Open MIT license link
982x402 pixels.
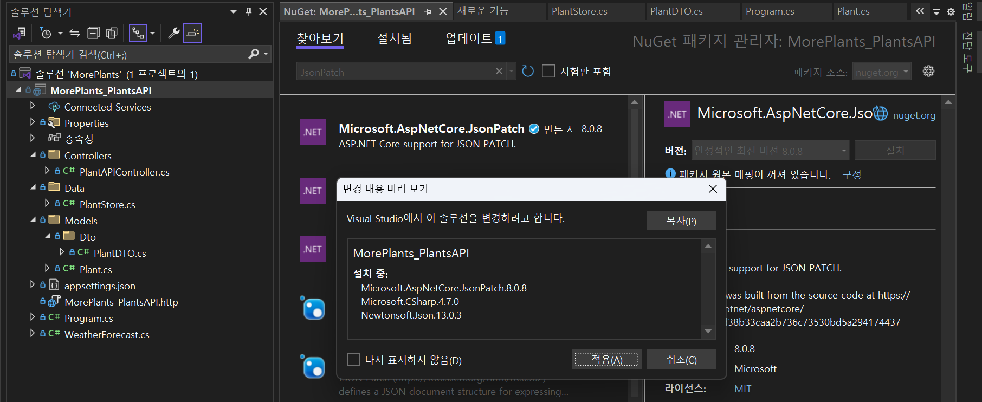[742, 388]
